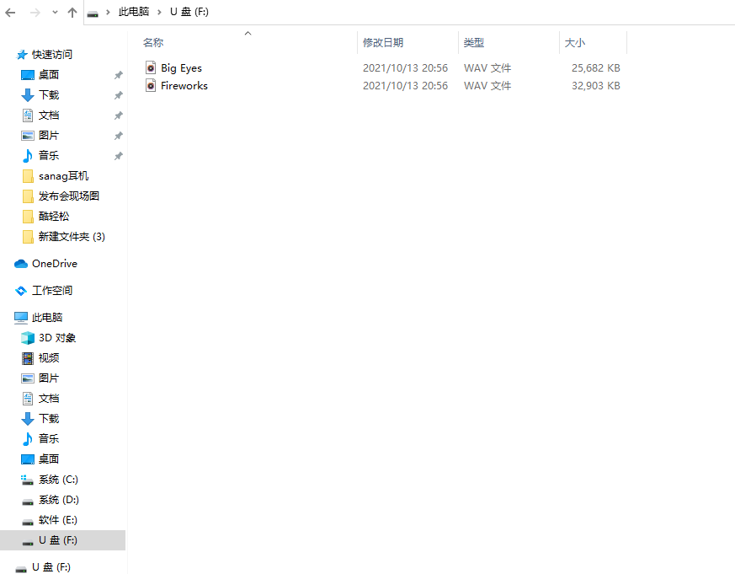This screenshot has width=735, height=574.
Task: Open 3D 对象 under This PC
Action: (x=57, y=338)
